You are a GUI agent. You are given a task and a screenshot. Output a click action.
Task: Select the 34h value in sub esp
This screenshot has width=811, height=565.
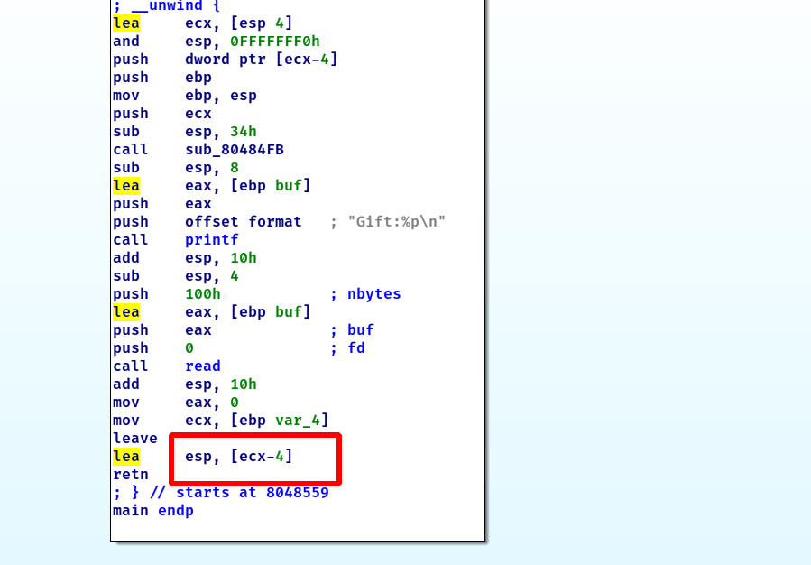[x=243, y=132]
